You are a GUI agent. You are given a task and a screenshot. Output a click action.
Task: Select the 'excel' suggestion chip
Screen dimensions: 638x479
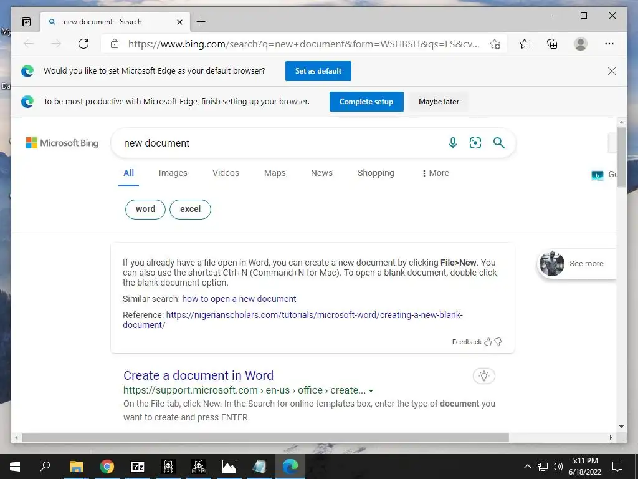pyautogui.click(x=191, y=210)
